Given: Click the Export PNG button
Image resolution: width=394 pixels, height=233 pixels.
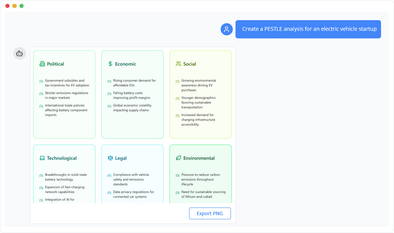Looking at the screenshot, I should (x=210, y=213).
